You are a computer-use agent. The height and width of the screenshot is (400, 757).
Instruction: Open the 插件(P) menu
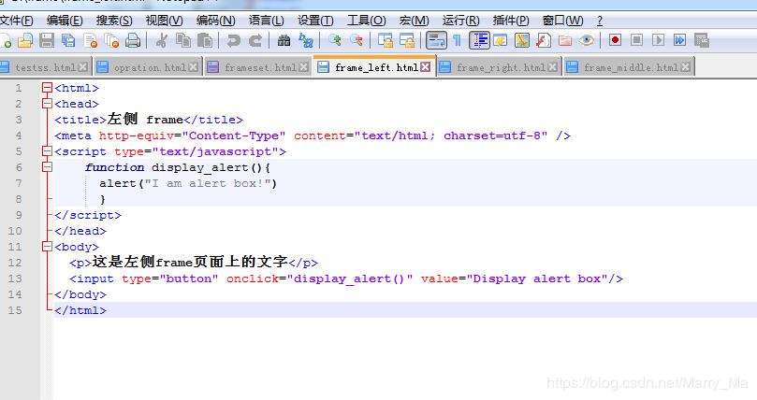coord(511,21)
